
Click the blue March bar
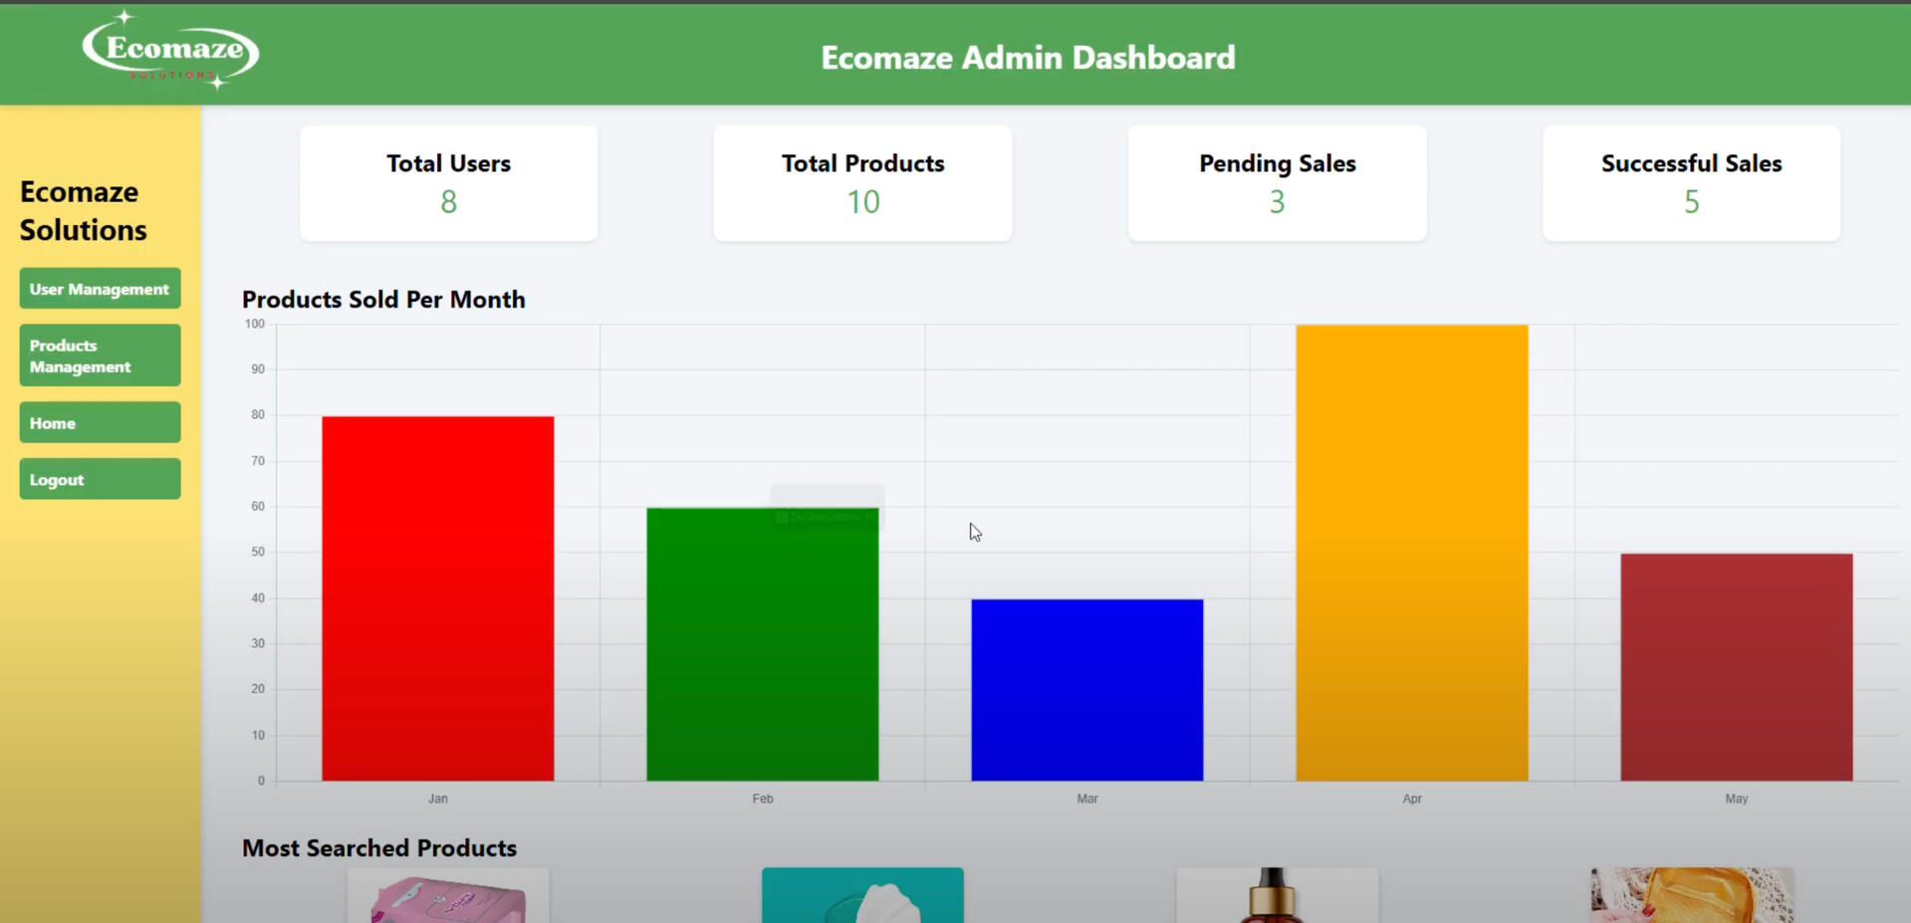point(1086,689)
